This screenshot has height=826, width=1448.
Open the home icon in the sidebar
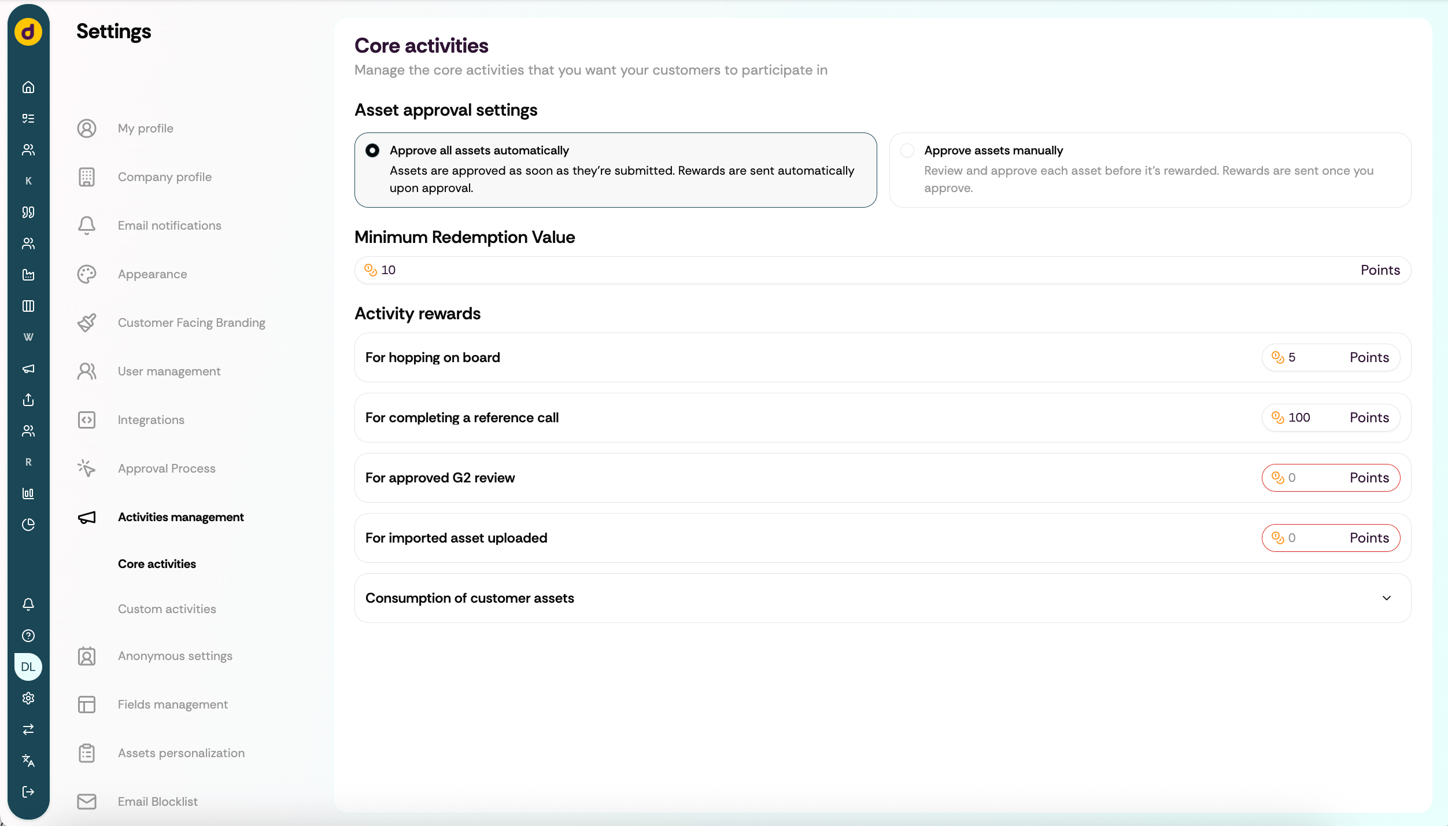click(x=28, y=87)
